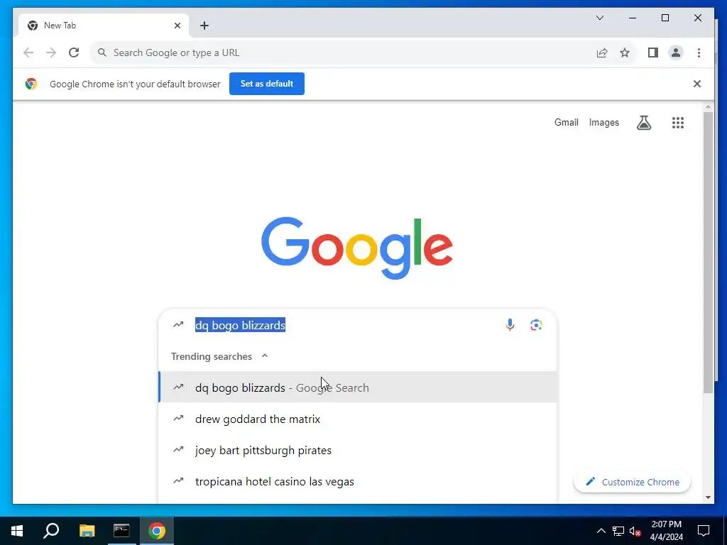Click Set as default button
The width and height of the screenshot is (727, 545).
[267, 84]
